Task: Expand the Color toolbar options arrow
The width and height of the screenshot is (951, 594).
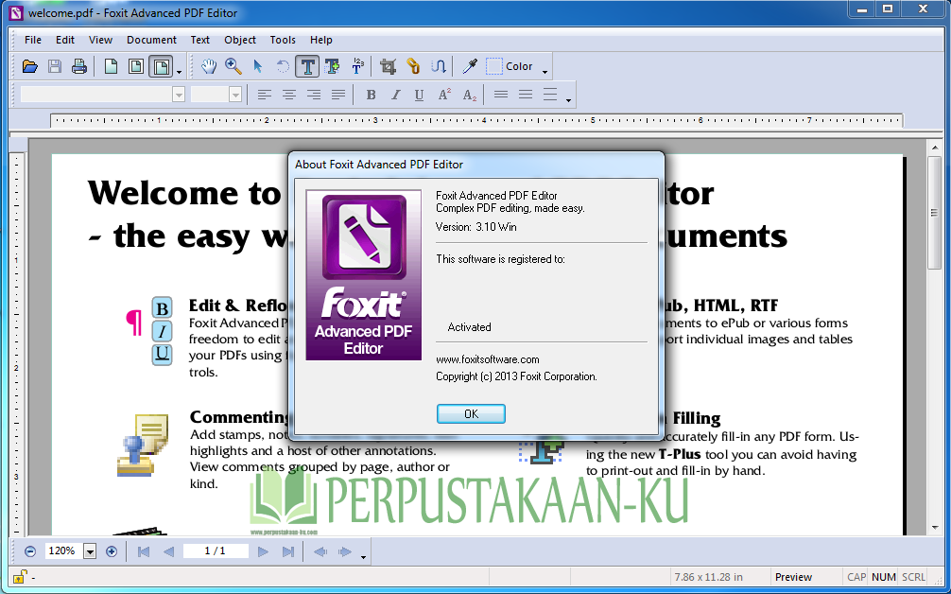Action: pyautogui.click(x=545, y=72)
